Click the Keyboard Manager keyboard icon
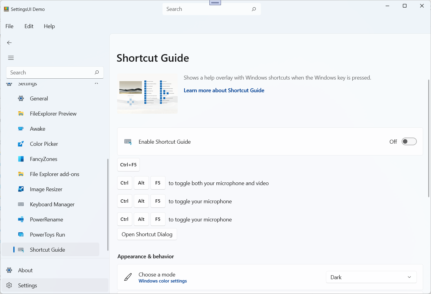Viewport: 431px width, 294px height. [x=21, y=204]
